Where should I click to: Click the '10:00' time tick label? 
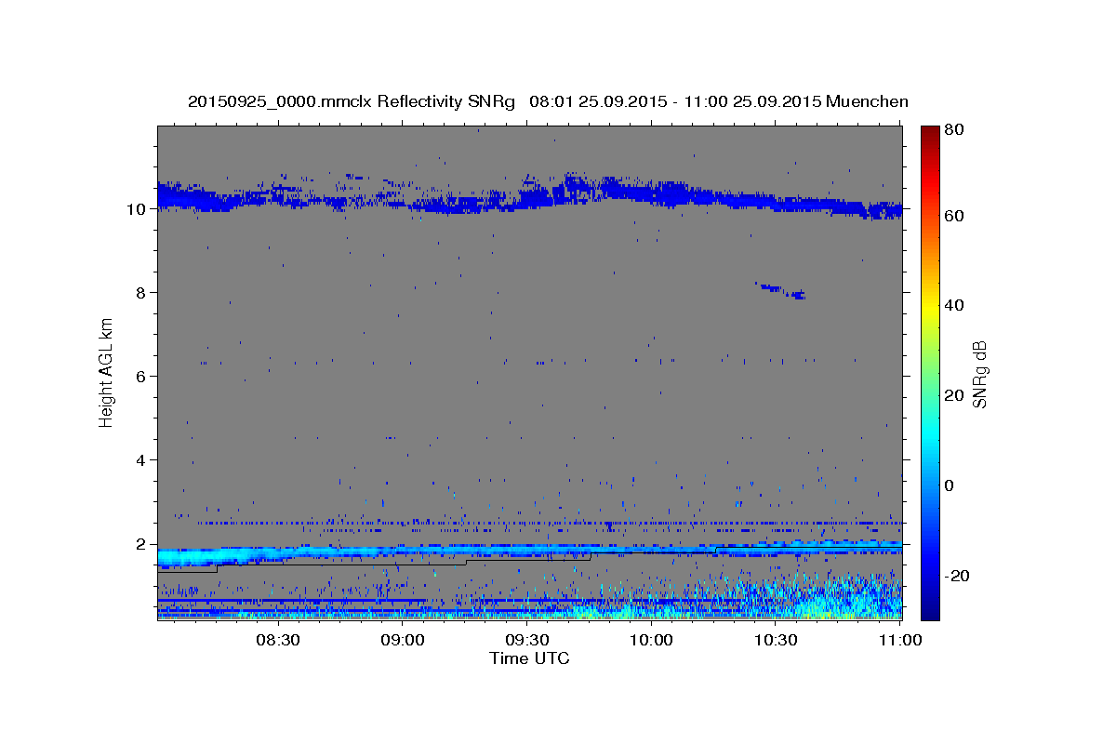pyautogui.click(x=651, y=641)
